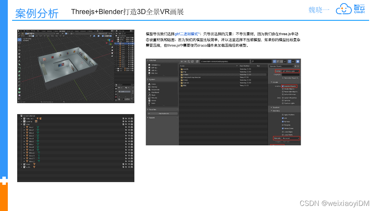Viewport: 375px width, 211px height.
Task: Open the gltf二进制模式 link in text
Action: point(187,34)
